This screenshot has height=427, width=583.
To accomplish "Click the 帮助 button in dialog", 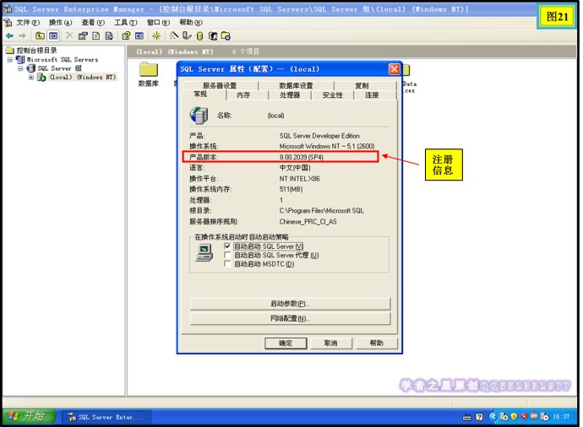I will (x=376, y=343).
